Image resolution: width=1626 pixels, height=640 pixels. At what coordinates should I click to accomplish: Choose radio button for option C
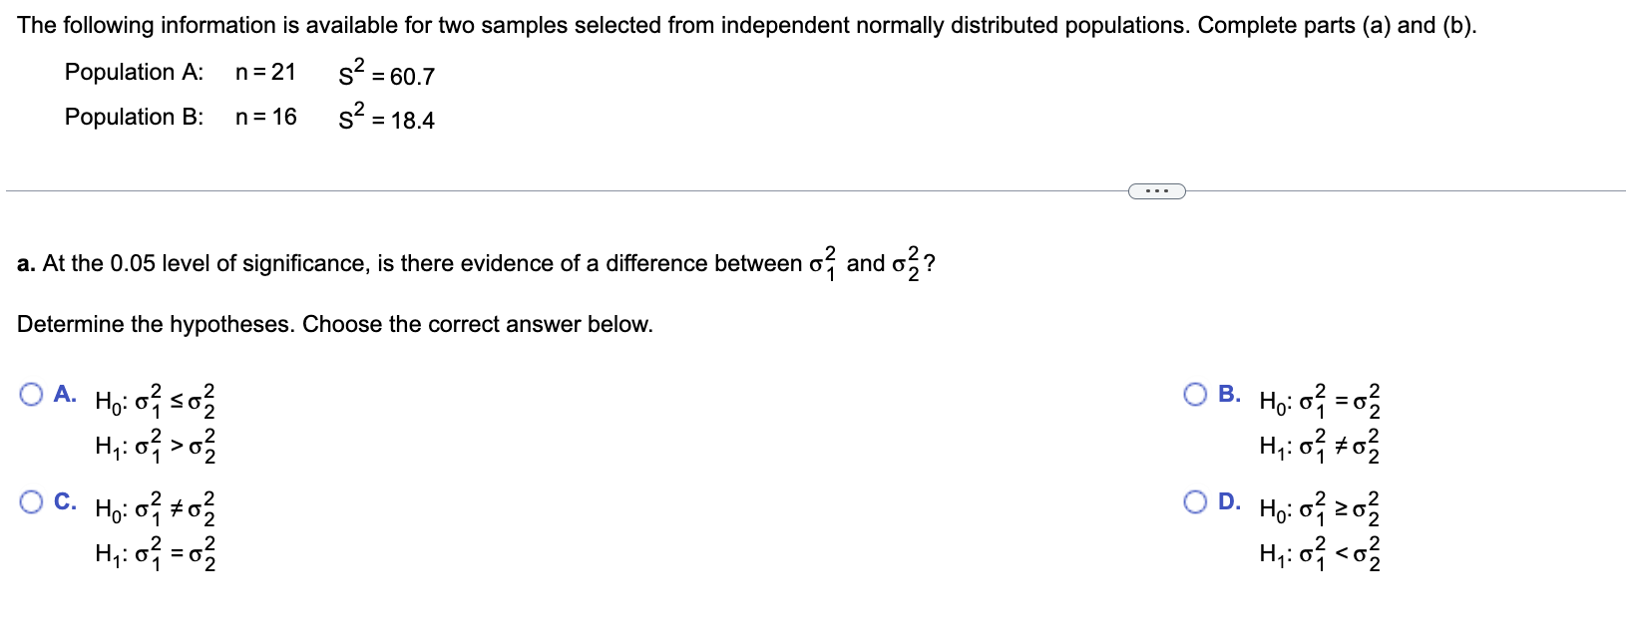tap(32, 502)
